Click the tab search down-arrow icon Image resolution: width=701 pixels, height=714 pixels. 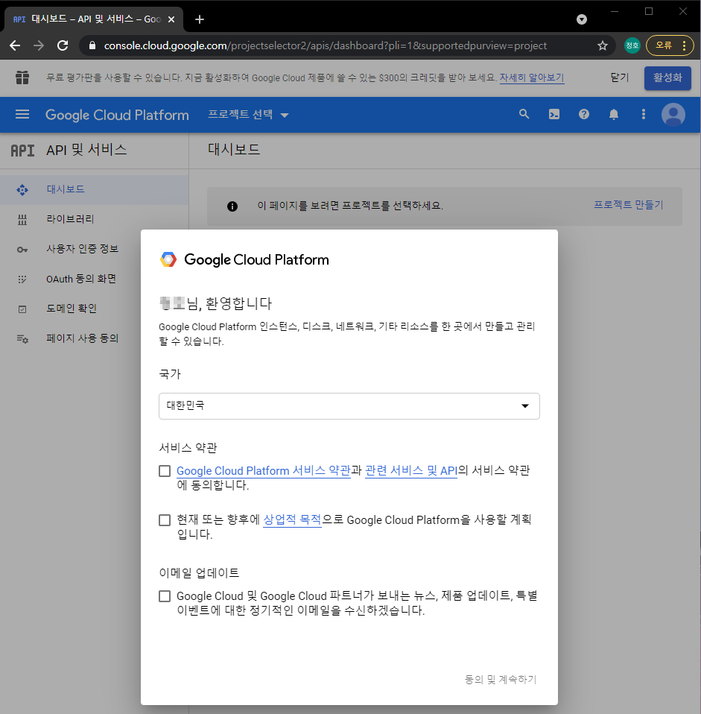pyautogui.click(x=582, y=19)
